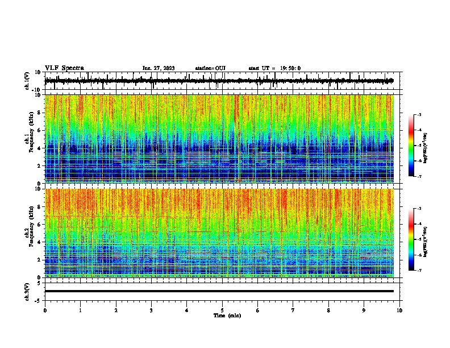450x348 pixels.
Task: Click the station=OUJ label
Action: [210, 68]
